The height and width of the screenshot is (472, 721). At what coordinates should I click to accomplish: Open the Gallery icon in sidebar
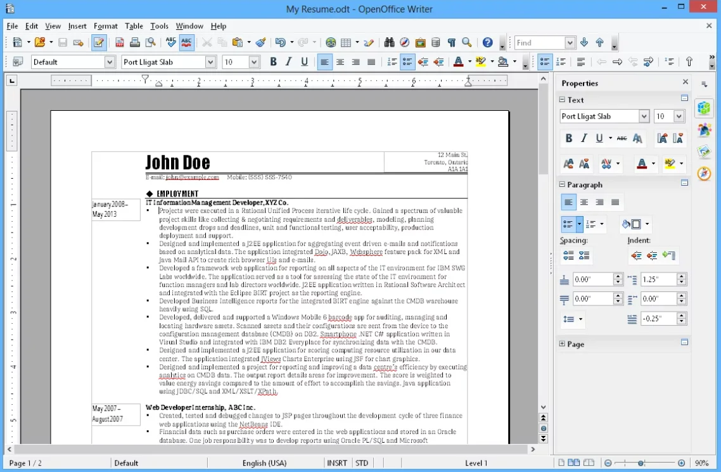(704, 152)
